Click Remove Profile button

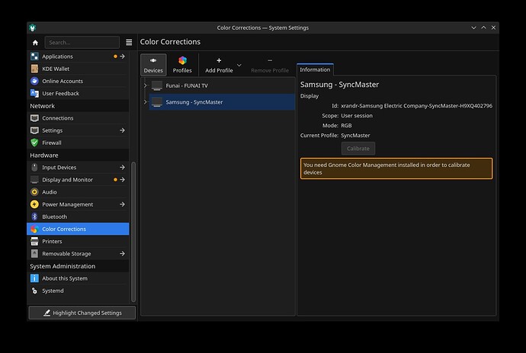pos(270,65)
